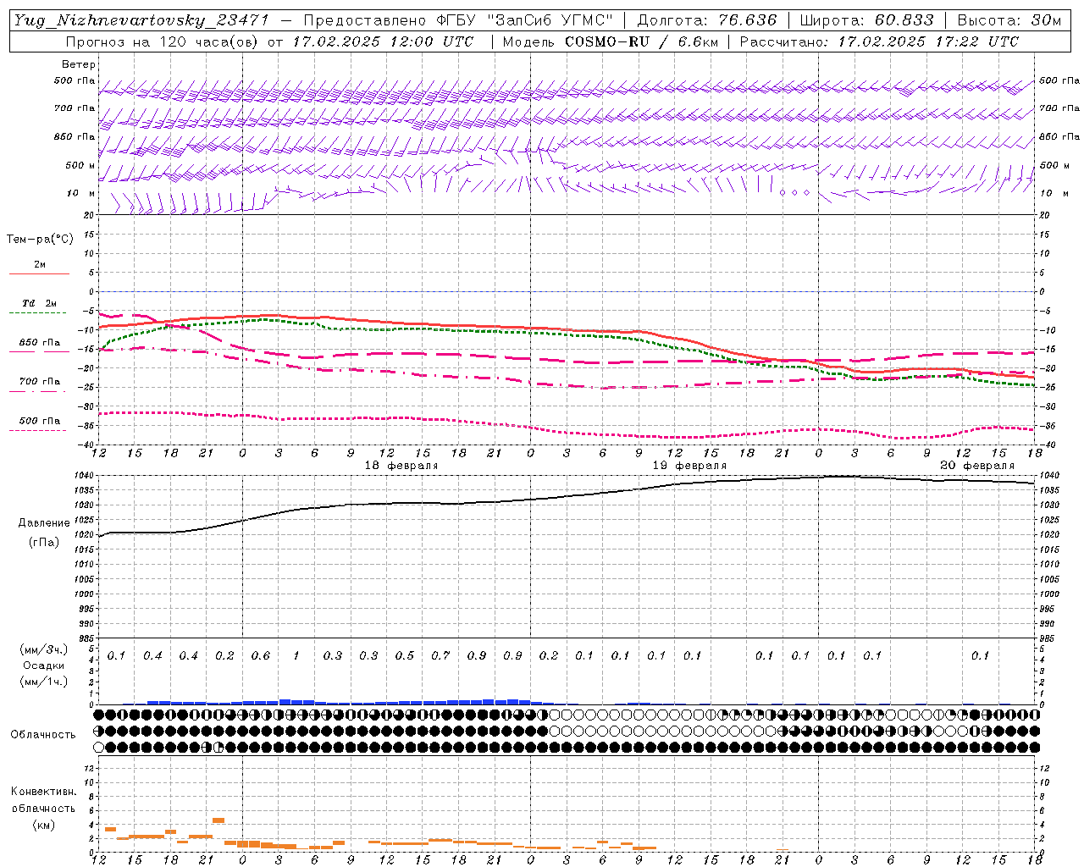
Task: Click the 'Осадки' precipitation label
Action: click(44, 665)
